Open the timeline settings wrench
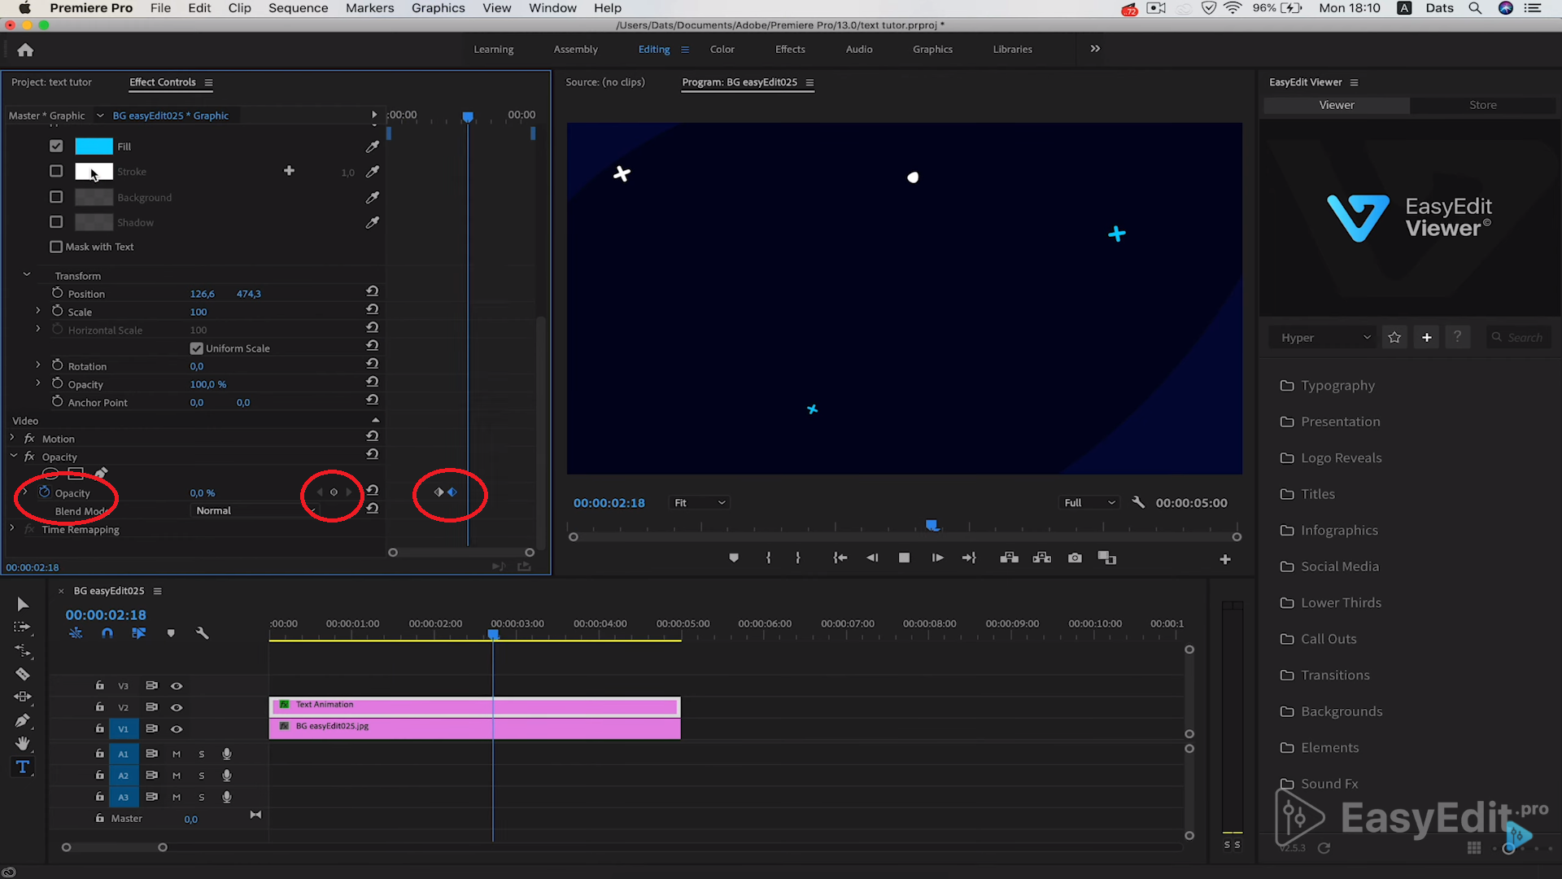This screenshot has height=879, width=1562. tap(203, 633)
